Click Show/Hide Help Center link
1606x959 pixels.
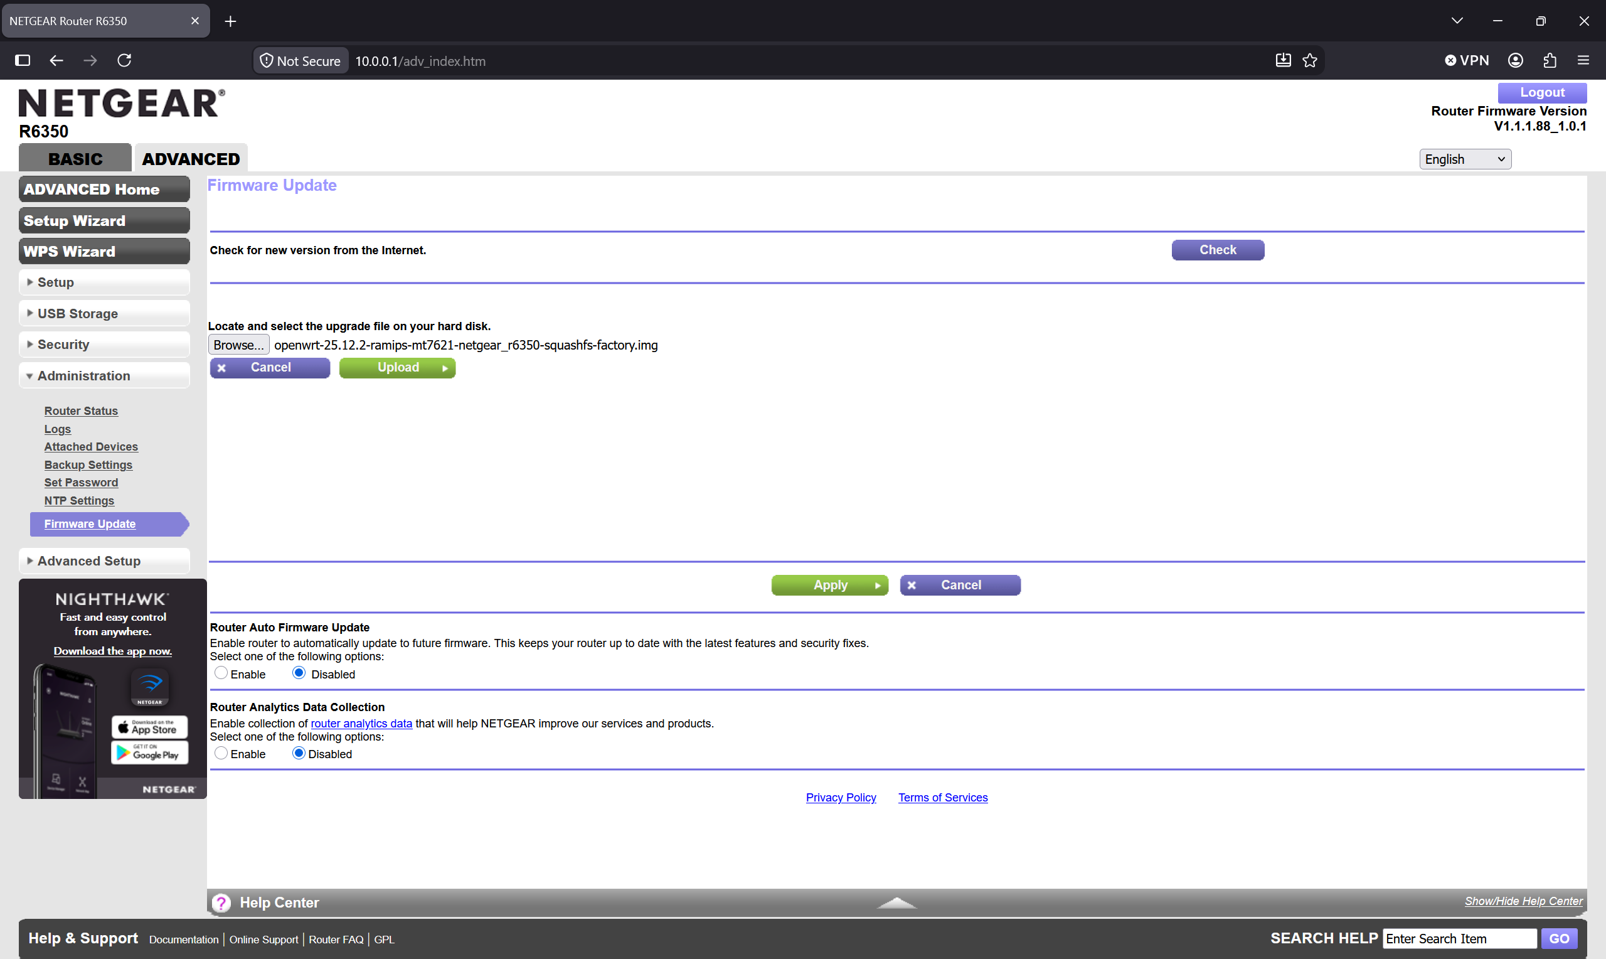pos(1523,901)
